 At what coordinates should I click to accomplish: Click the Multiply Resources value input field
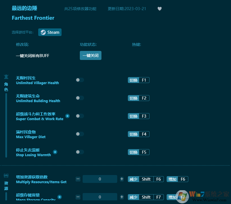pos(100,179)
